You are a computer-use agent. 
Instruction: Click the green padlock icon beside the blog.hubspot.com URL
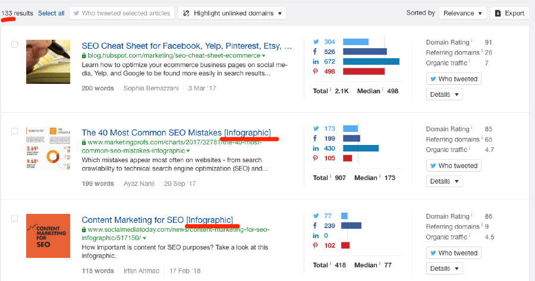pyautogui.click(x=84, y=56)
